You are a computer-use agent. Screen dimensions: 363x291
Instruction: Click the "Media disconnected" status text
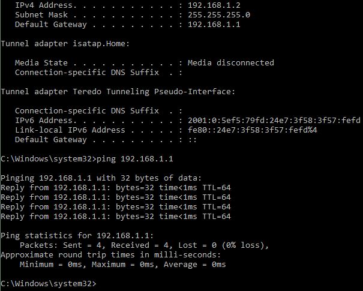[230, 63]
